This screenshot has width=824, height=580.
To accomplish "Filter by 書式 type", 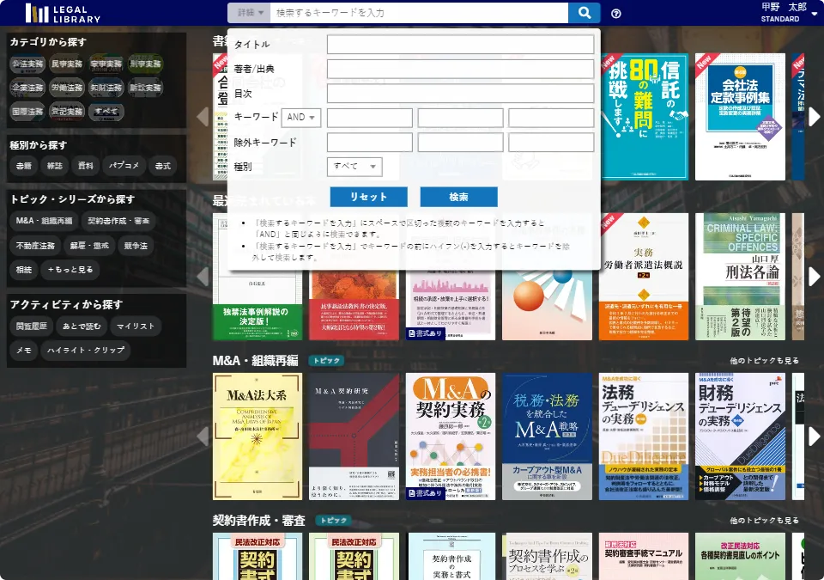I will pos(163,166).
